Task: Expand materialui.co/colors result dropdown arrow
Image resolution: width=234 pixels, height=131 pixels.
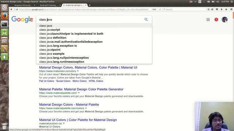Action: pos(78,71)
